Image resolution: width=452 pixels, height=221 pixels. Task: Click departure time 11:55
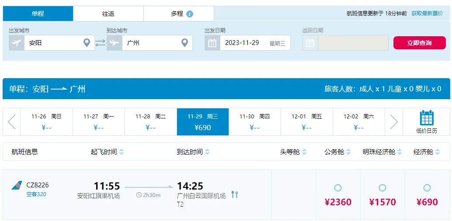pos(107,186)
